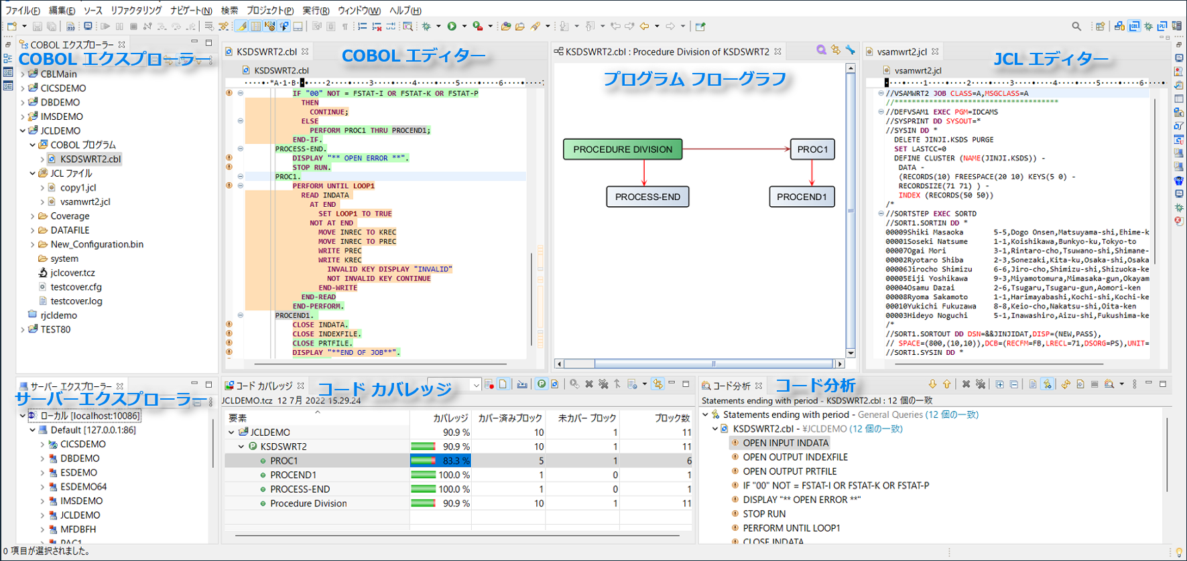The height and width of the screenshot is (561, 1187).
Task: Click the Save icon in toolbar
Action: pyautogui.click(x=38, y=27)
